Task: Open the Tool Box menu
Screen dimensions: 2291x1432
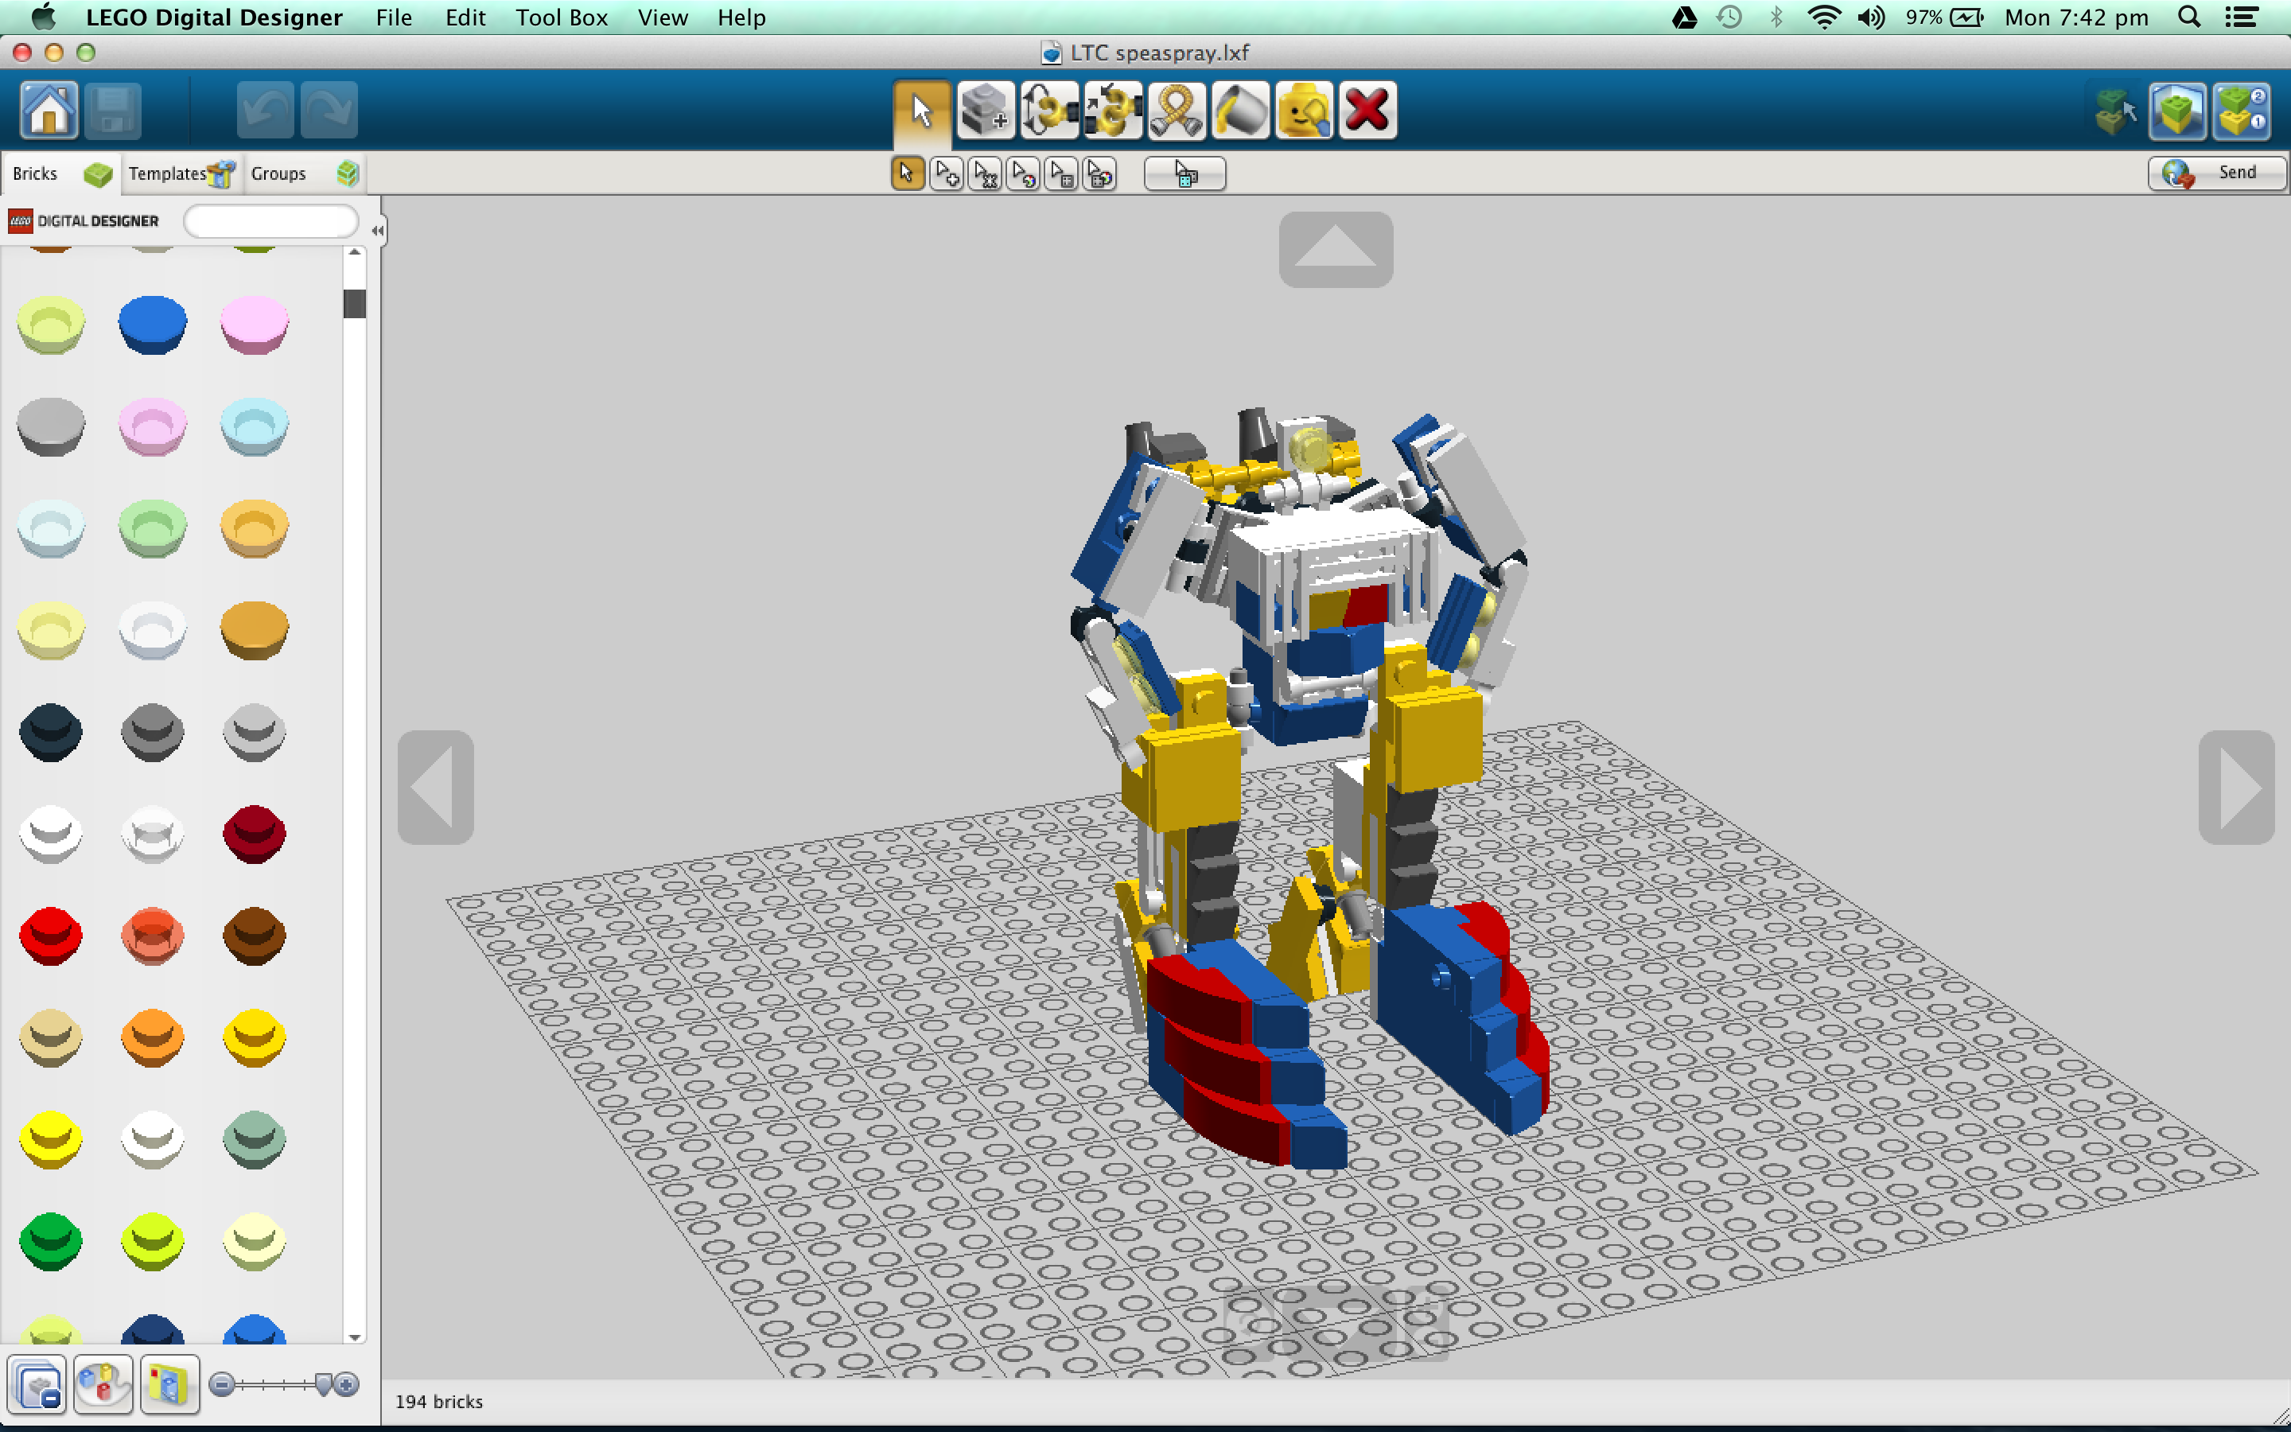Action: 562,17
